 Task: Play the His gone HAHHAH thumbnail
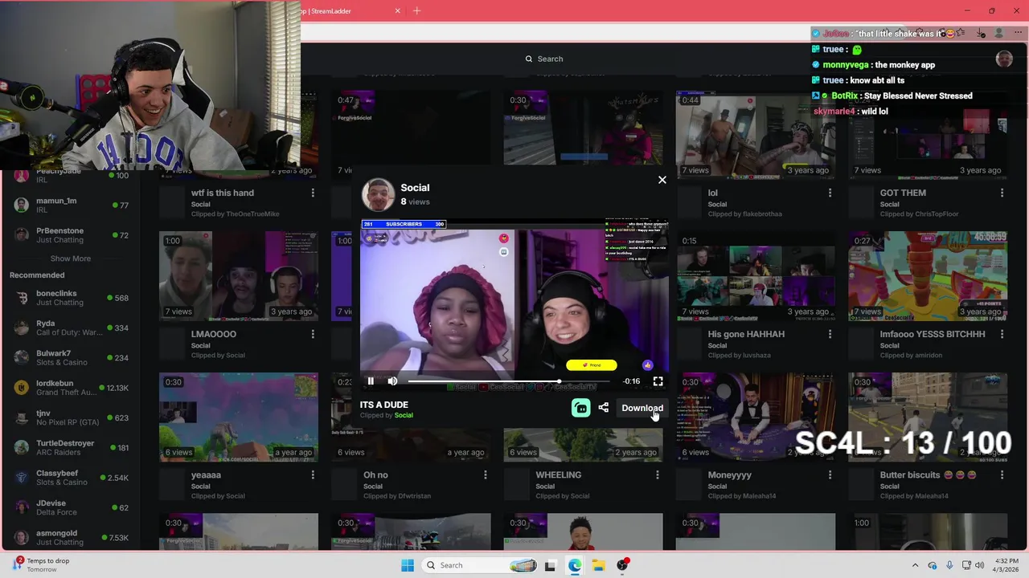[x=756, y=276]
